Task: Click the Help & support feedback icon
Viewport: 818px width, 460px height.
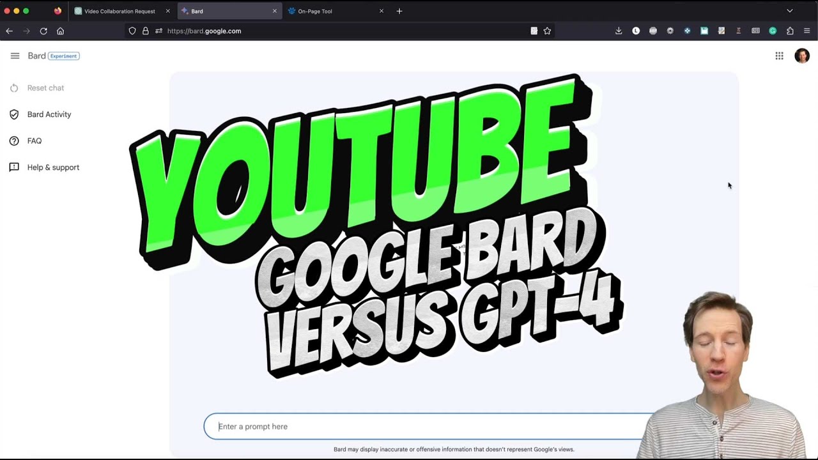Action: point(14,167)
